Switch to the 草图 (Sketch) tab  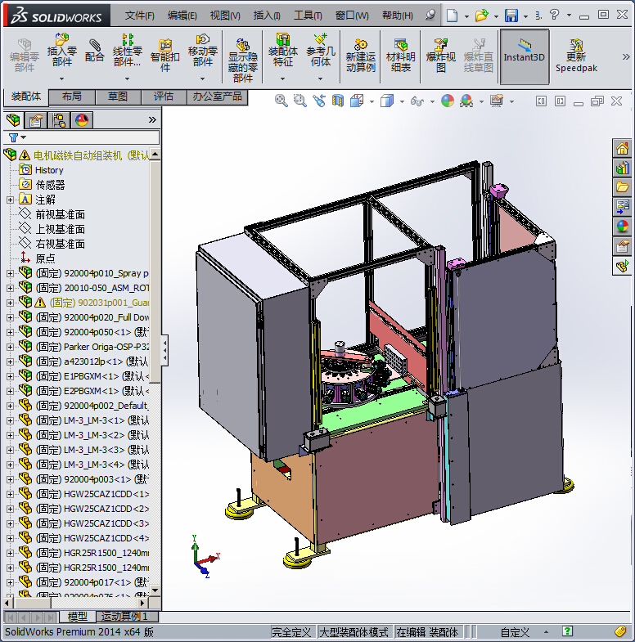(118, 97)
